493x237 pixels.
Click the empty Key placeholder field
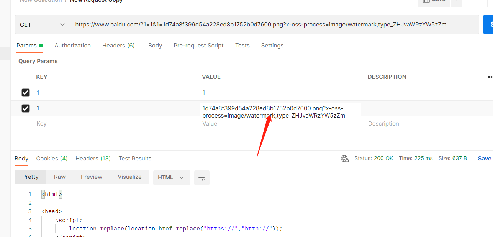click(115, 124)
